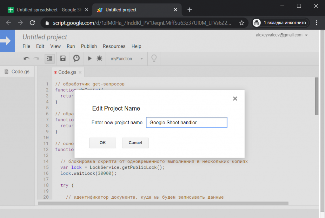
Task: Close the Edit Project Name dialog
Action: 235,99
